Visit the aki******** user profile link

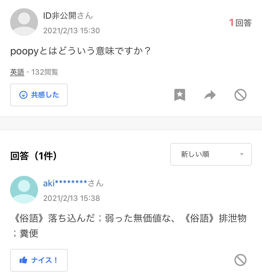pyautogui.click(x=65, y=183)
